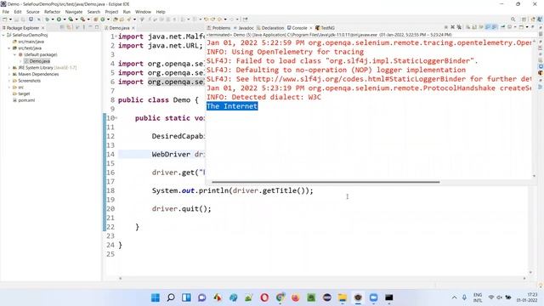The height and width of the screenshot is (306, 544).
Task: Select the target folder
Action: tap(21, 93)
